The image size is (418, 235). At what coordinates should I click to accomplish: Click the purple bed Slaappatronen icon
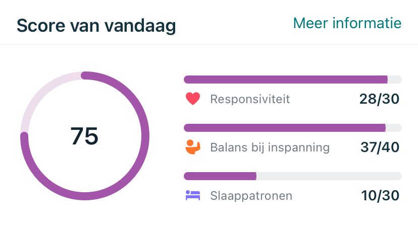pyautogui.click(x=193, y=195)
